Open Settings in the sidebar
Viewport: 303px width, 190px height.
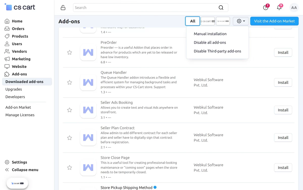coord(19,162)
